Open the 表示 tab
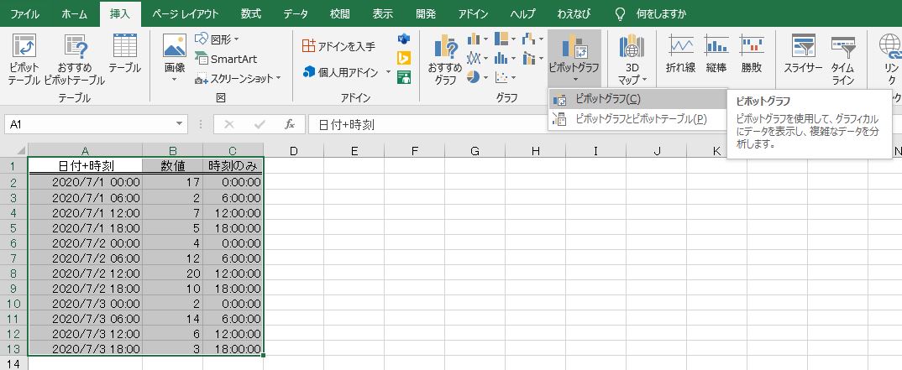The image size is (902, 370). [x=382, y=13]
